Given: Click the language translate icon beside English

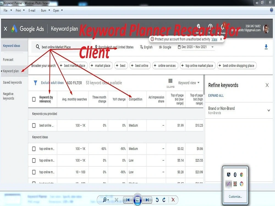Looking at the screenshot, I should click(x=142, y=47).
